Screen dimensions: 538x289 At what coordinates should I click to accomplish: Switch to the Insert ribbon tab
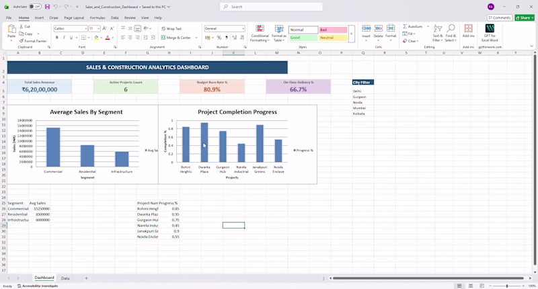[x=39, y=18]
